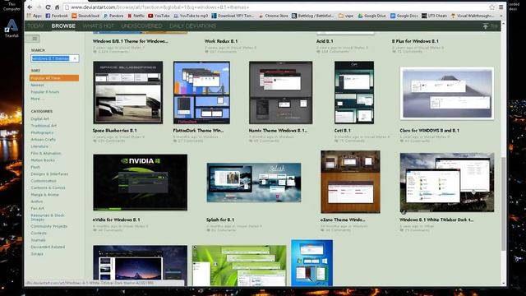The height and width of the screenshot is (296, 526).
Task: Sort by Popular 8 hours
Action: pyautogui.click(x=45, y=92)
